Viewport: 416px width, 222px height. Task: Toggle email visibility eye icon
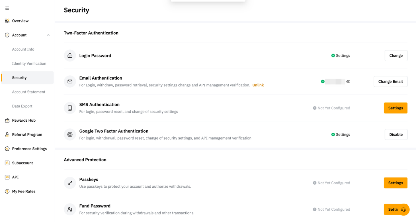(348, 82)
